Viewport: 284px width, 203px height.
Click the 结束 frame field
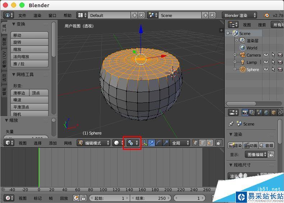click(151, 198)
